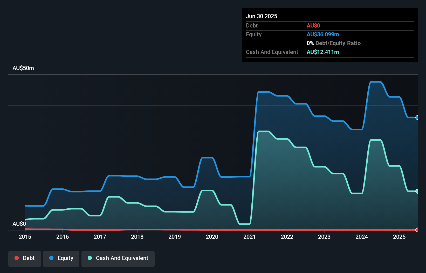The image size is (426, 273).
Task: Click the red Debt dot in the legend
Action: [17, 258]
